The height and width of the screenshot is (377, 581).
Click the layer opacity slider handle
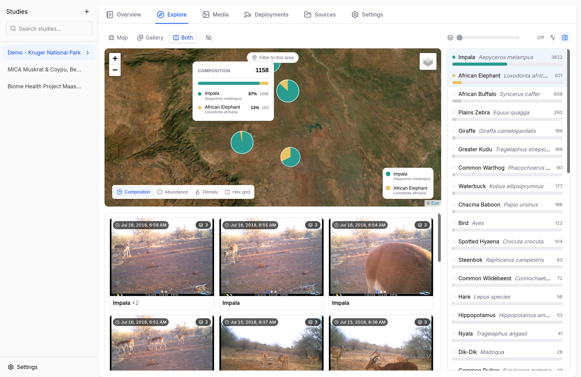pyautogui.click(x=460, y=38)
